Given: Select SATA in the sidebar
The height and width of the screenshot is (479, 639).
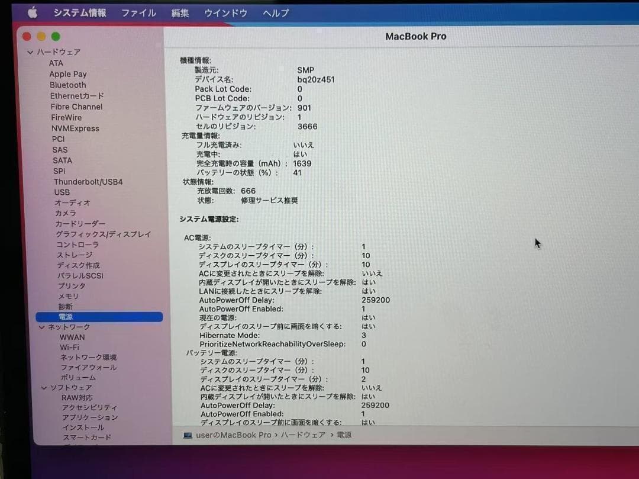Looking at the screenshot, I should pos(62,160).
